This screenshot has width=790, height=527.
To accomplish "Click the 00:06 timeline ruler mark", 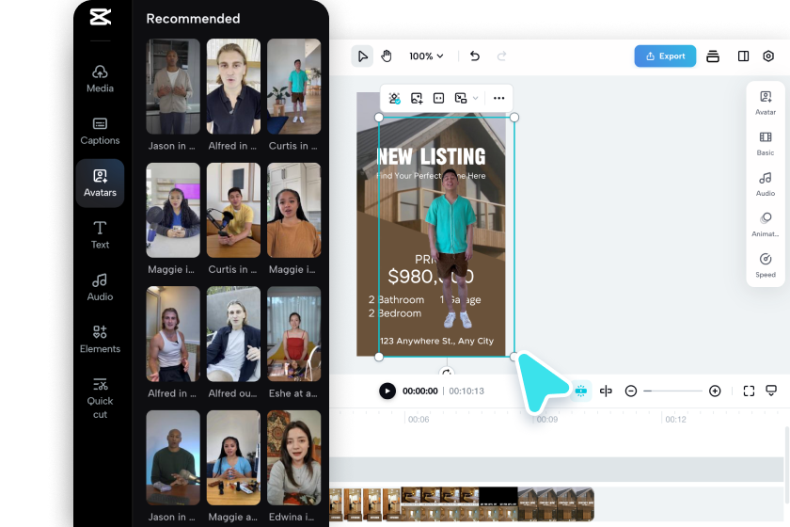I will click(x=419, y=419).
